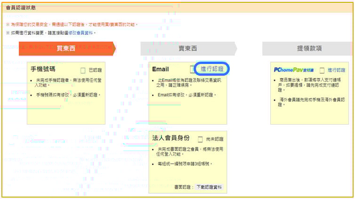Open the 修改會員資料 link
Image resolution: width=355 pixels, height=199 pixels.
coord(81,33)
